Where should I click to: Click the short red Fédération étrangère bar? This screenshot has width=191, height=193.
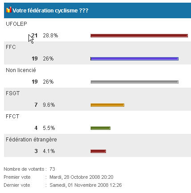pos(98,151)
